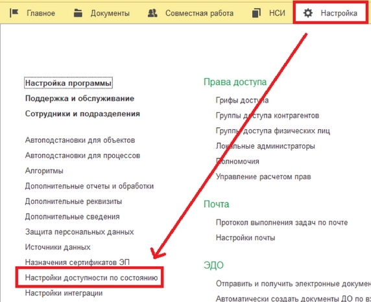This screenshot has width=371, height=302.
Task: Open Автоподстановки для объектов
Action: [80, 140]
